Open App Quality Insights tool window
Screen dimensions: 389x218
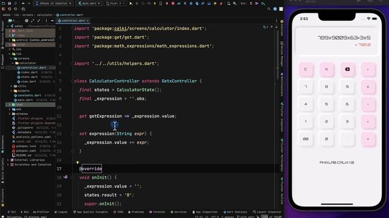(91, 212)
